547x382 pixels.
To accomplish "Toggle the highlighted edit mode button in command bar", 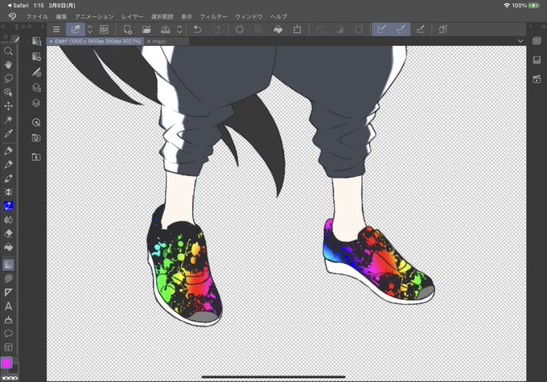I will (x=76, y=30).
